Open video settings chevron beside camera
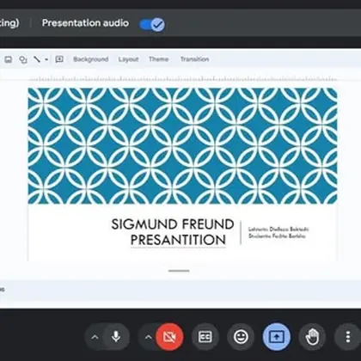Viewport: 361px width, 361px height. 148,337
